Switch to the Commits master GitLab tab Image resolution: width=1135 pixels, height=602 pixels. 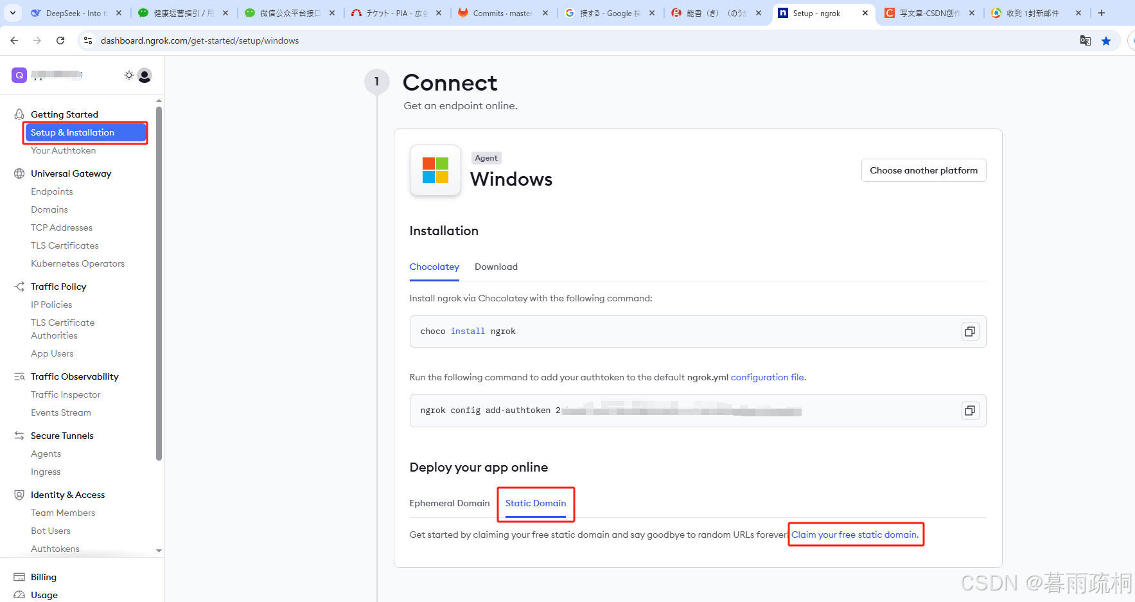(503, 13)
